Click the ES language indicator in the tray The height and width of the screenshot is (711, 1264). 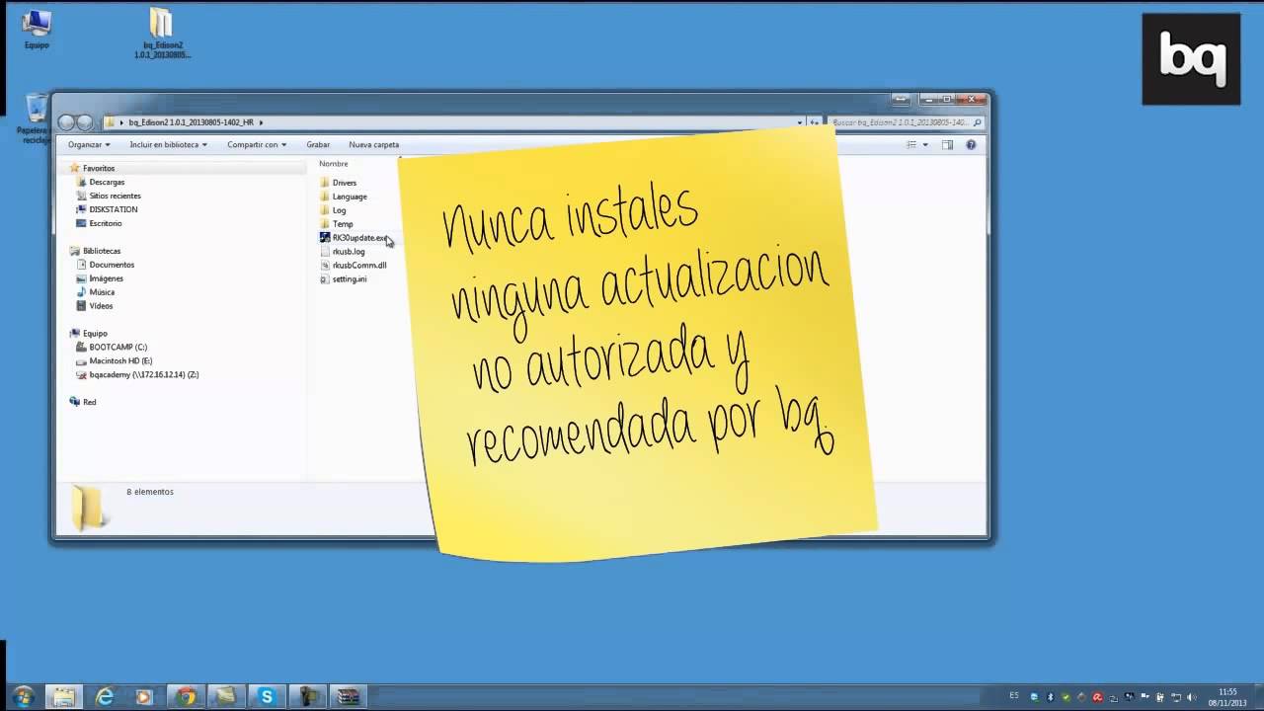click(1015, 697)
